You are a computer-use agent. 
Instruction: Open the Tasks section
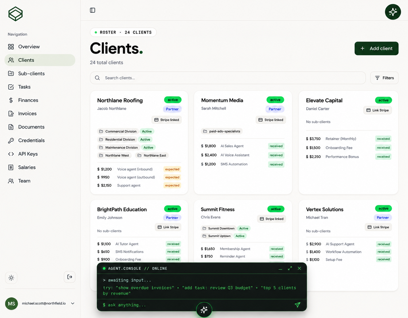[40, 87]
